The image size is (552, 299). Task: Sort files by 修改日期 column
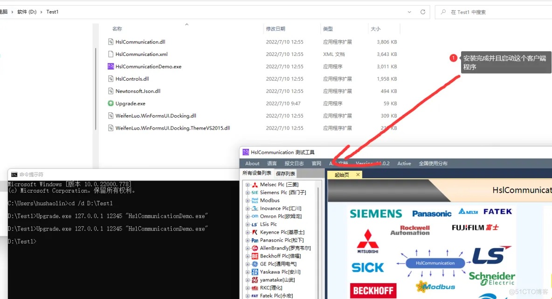click(275, 29)
